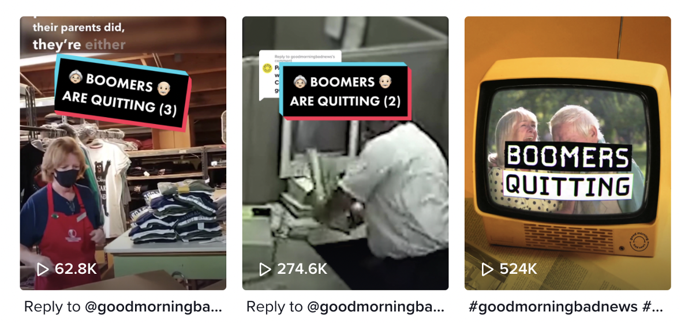Open Boomers Are Quitting (2) video
Viewport: 681px width, 324px height.
coord(345,153)
